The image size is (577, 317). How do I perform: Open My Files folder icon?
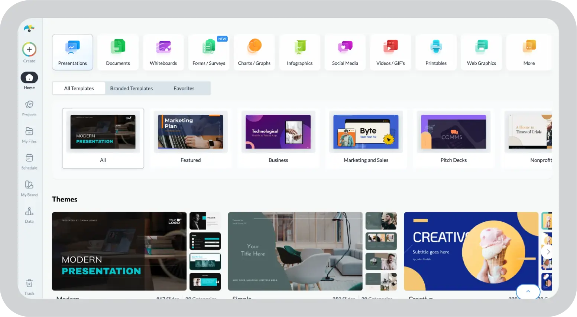[x=29, y=131]
